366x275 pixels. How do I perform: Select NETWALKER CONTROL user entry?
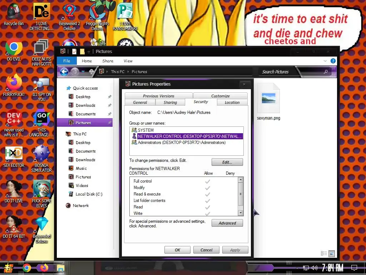187,136
